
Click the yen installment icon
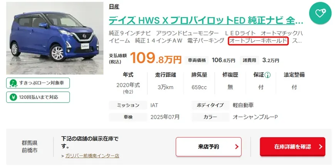coord(13,97)
